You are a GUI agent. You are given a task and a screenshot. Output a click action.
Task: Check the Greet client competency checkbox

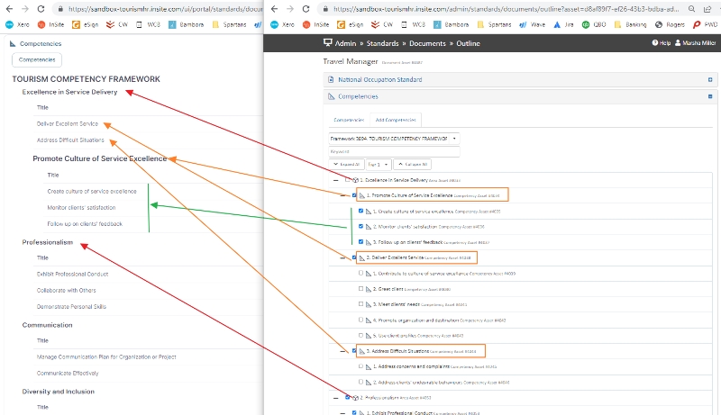click(361, 289)
